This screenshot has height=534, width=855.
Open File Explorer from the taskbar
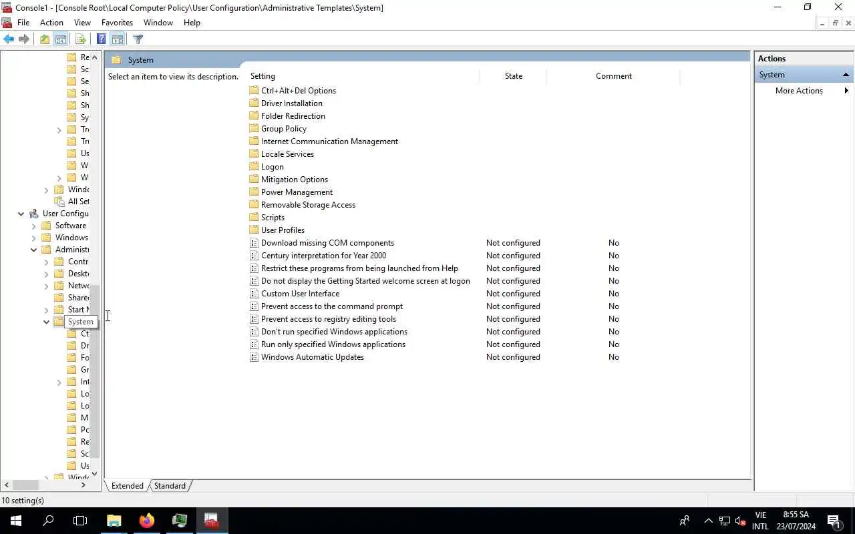114,521
